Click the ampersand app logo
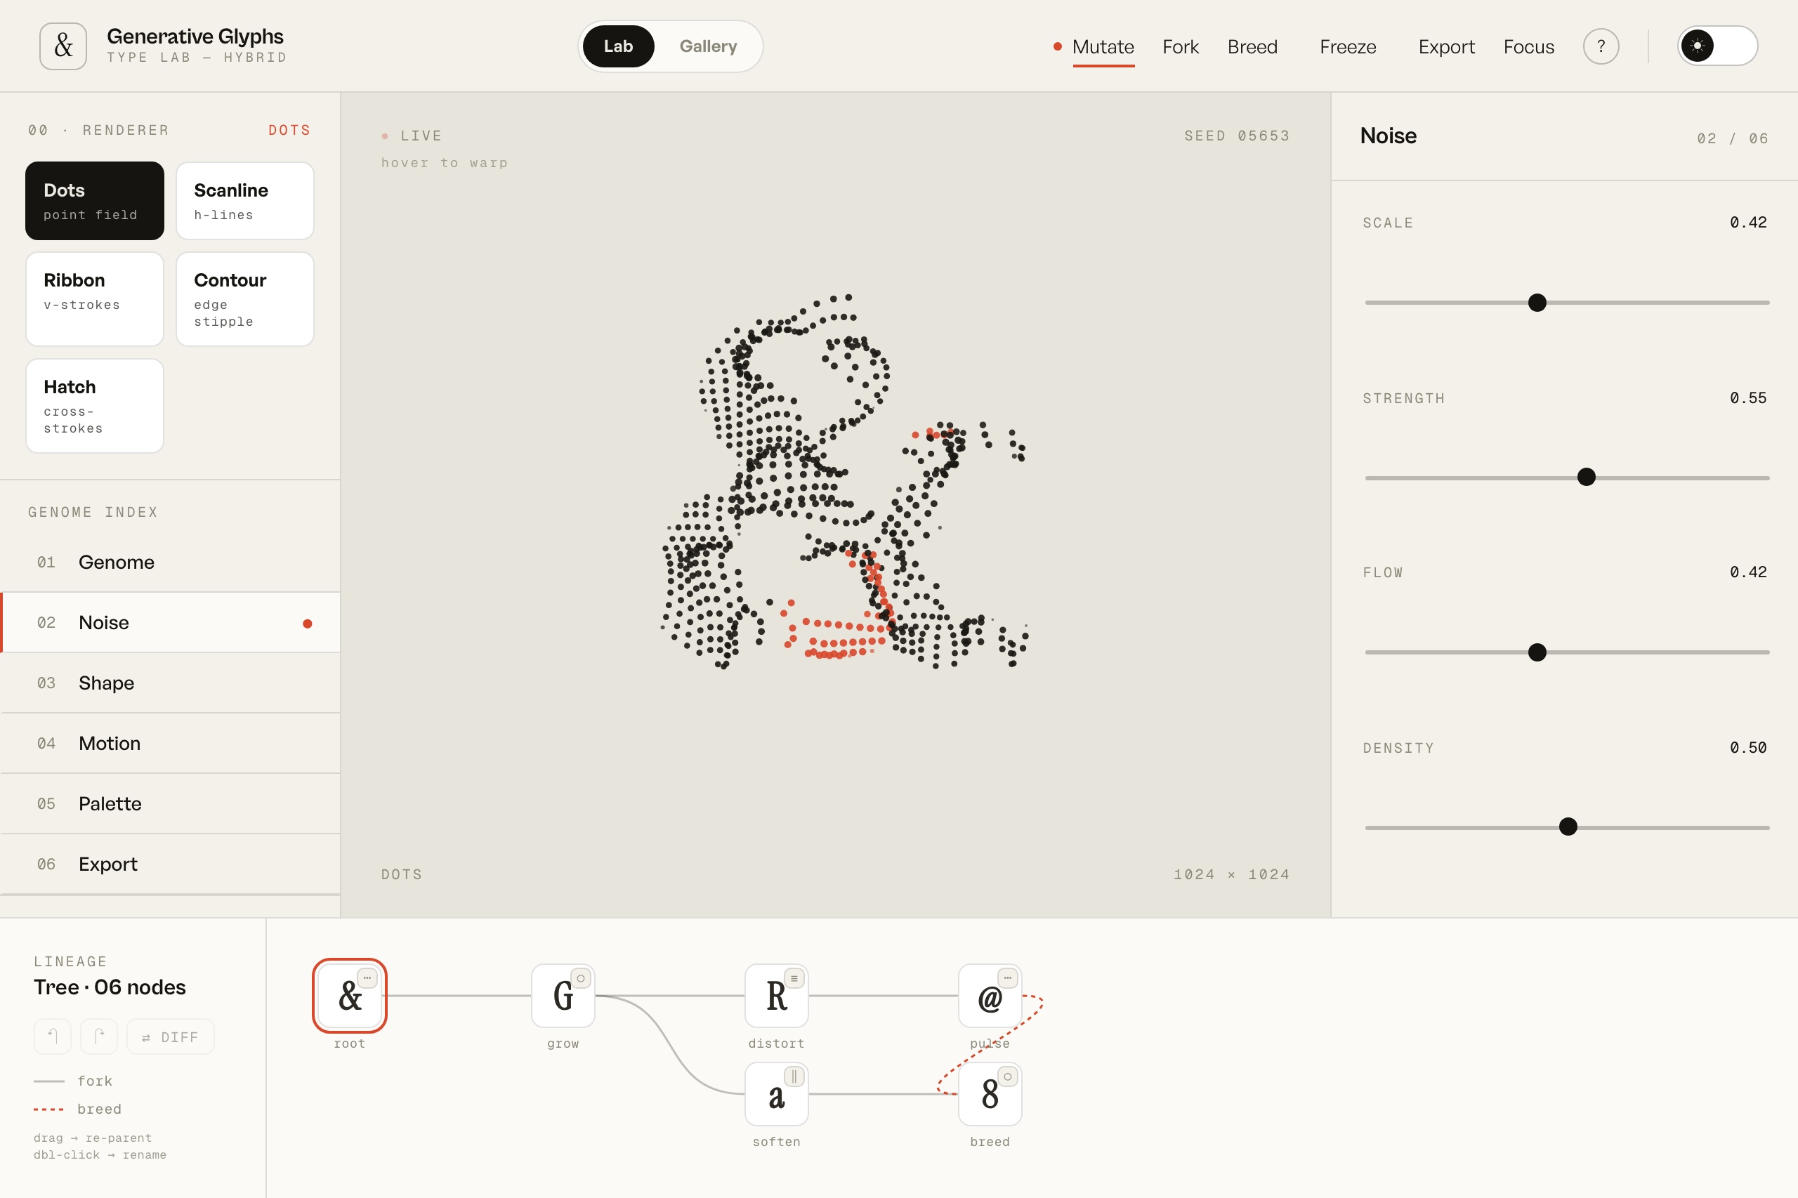This screenshot has width=1798, height=1198. pyautogui.click(x=63, y=46)
